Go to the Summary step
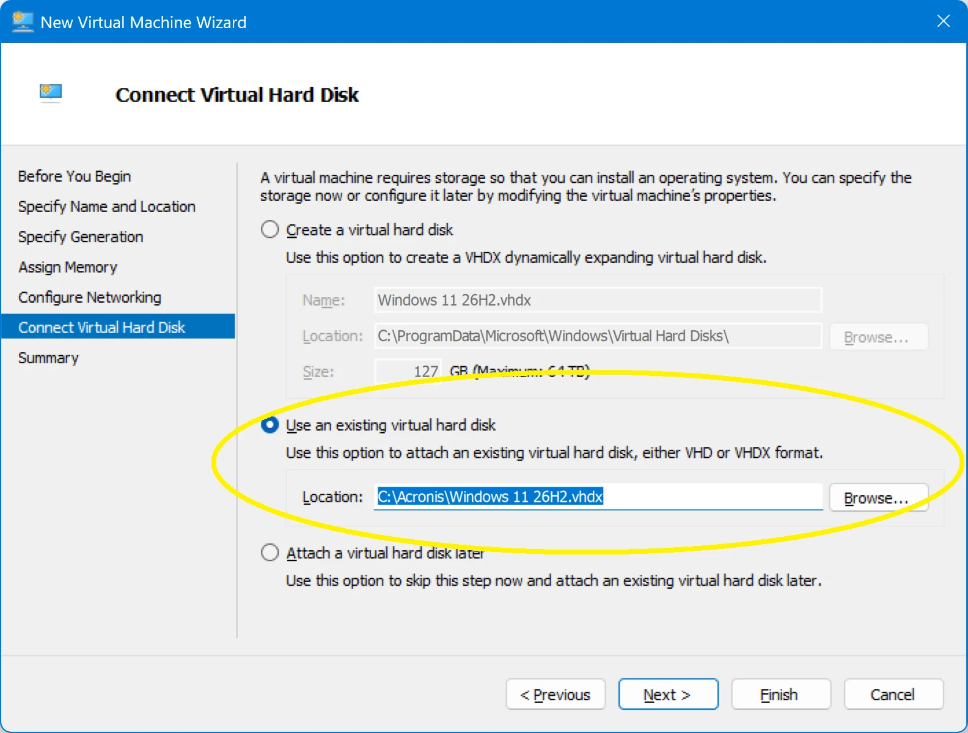This screenshot has height=733, width=968. point(48,358)
